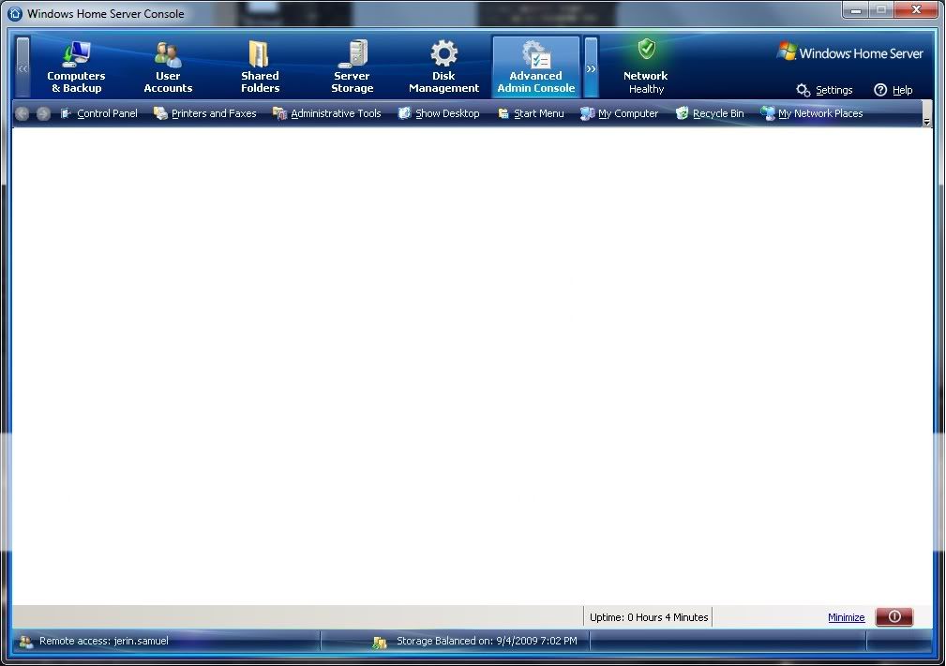Click the Uptime: 0 Hours 4 Minutes text
The width and height of the screenshot is (946, 666).
[649, 618]
